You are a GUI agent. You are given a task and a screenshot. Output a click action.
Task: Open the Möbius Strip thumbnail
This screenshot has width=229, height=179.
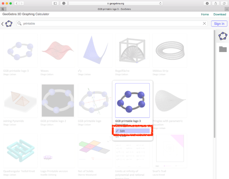[170, 50]
